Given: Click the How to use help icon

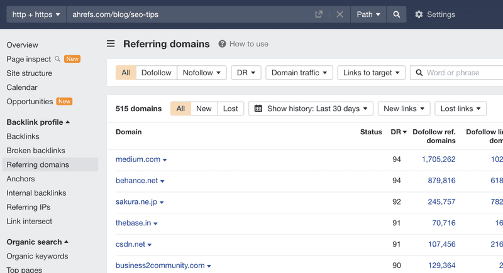Looking at the screenshot, I should coord(222,44).
